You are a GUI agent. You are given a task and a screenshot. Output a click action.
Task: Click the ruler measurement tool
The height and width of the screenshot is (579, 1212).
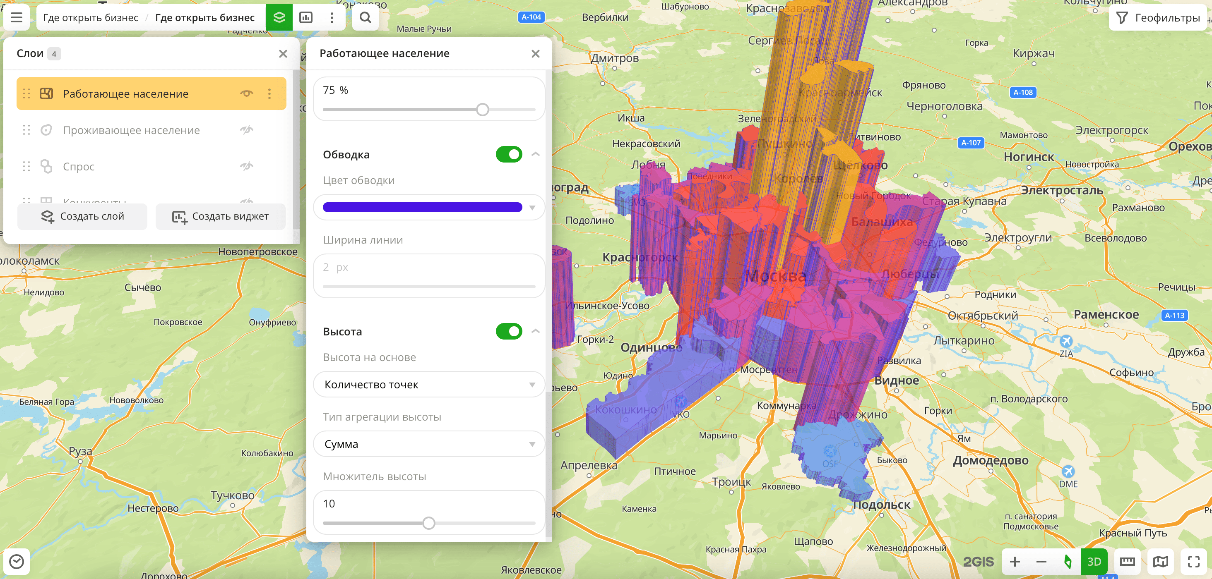pyautogui.click(x=1127, y=561)
